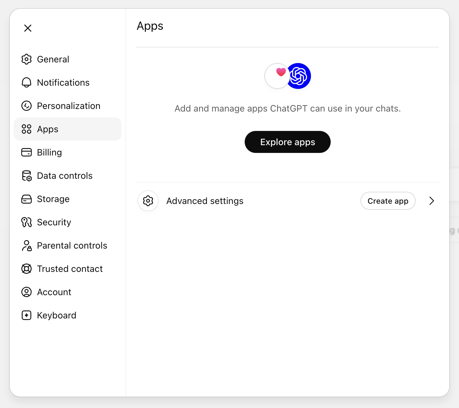Screen dimensions: 459x408
Task: Open Data controls settings
Action: (68, 176)
